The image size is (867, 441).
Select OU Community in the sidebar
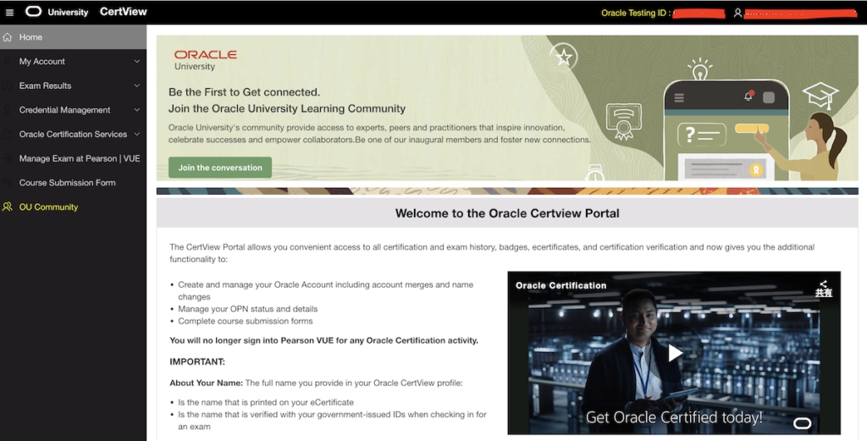(48, 207)
